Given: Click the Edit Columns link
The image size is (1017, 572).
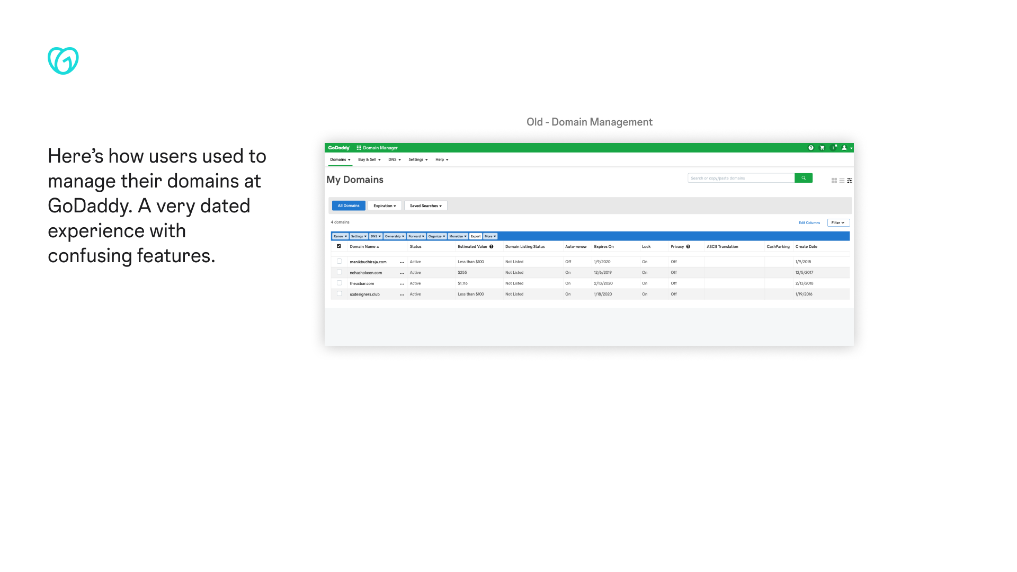Looking at the screenshot, I should pyautogui.click(x=809, y=223).
